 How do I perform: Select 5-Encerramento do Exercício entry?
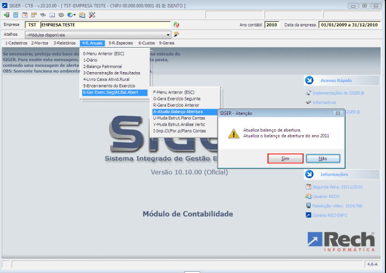point(115,85)
